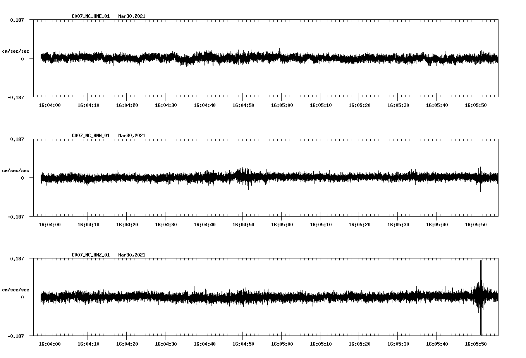Click the 16:04:30 time tick on HNE plot
Viewport: 526px width, 358px height.
pos(166,105)
